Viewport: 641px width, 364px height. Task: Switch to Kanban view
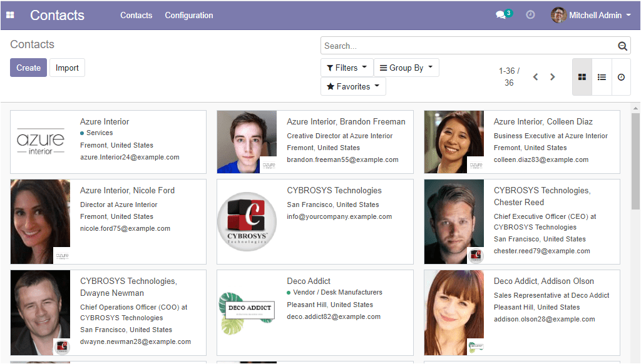pyautogui.click(x=582, y=77)
